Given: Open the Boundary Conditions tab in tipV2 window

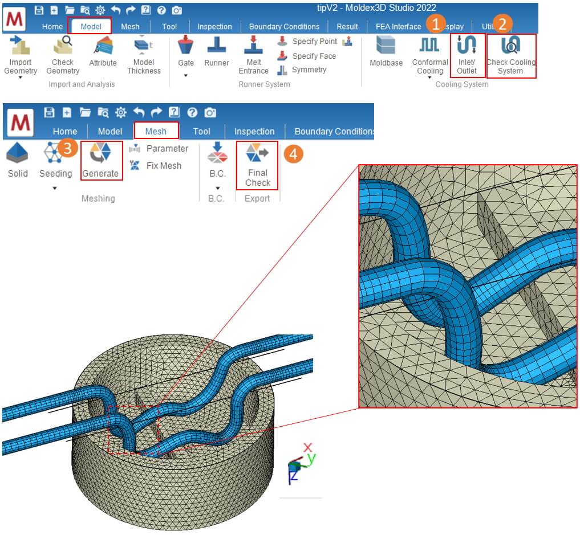Looking at the screenshot, I should pyautogui.click(x=284, y=27).
